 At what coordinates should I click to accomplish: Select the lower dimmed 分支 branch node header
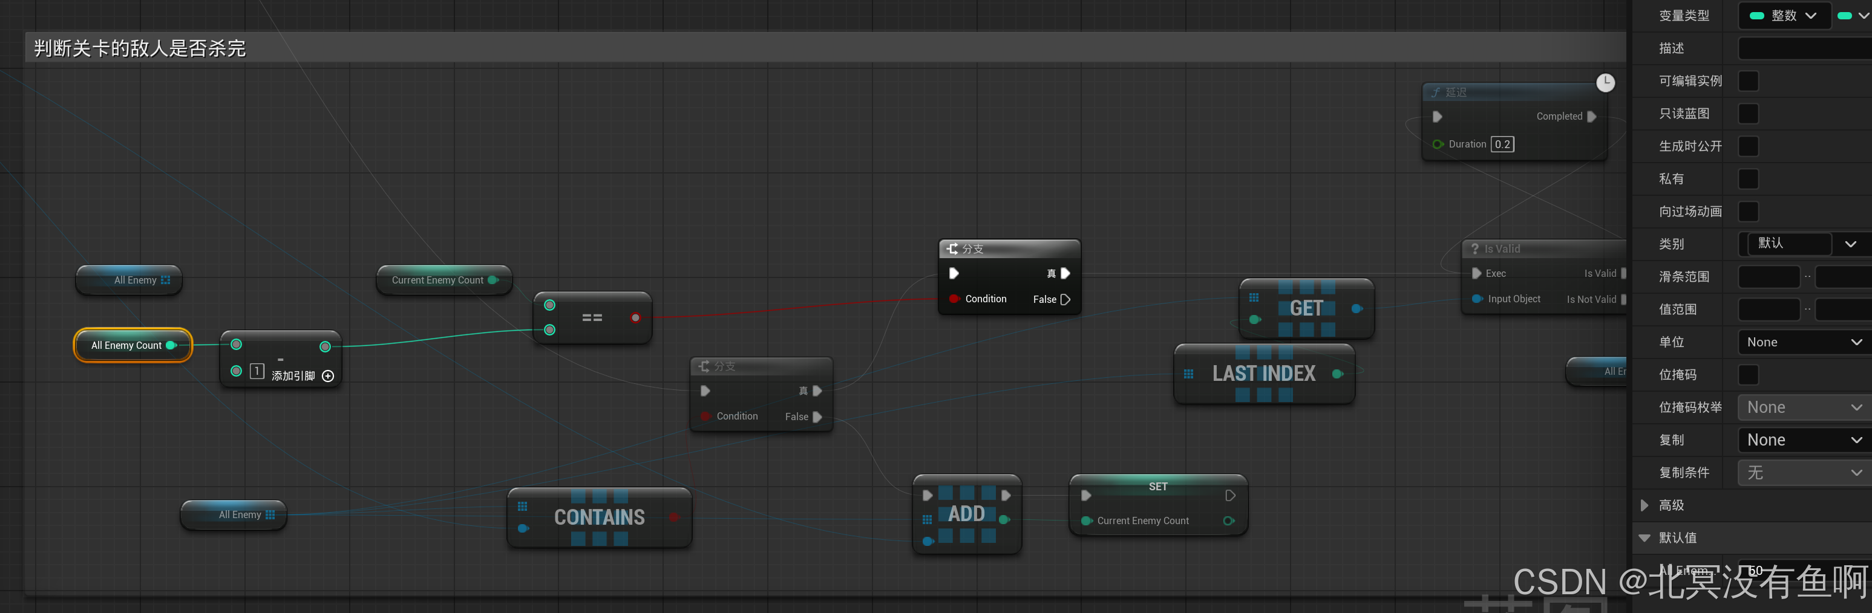click(x=761, y=366)
